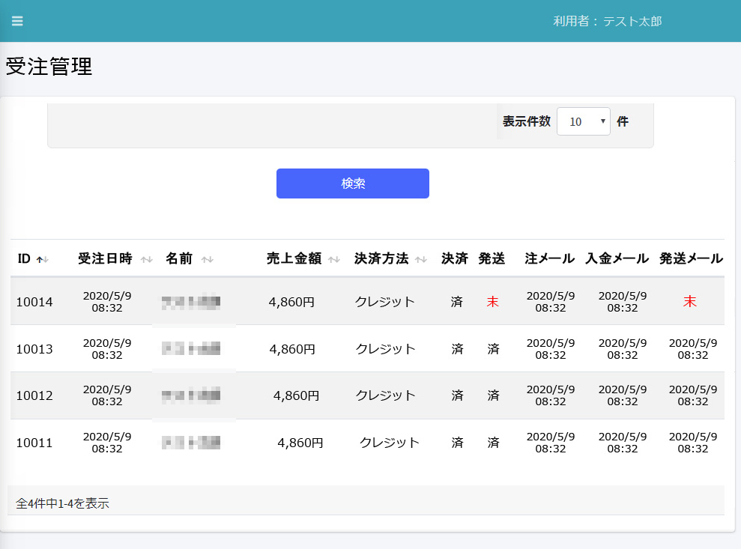Click 決済 済 status for order 10012
Screen dimensions: 741x549
(457, 395)
